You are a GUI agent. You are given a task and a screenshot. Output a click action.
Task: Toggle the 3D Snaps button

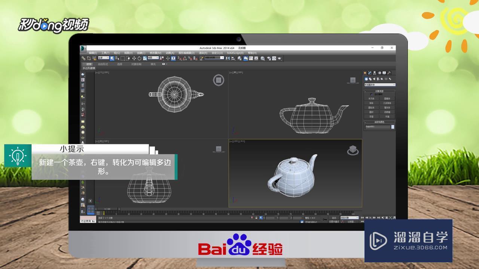tap(179, 58)
